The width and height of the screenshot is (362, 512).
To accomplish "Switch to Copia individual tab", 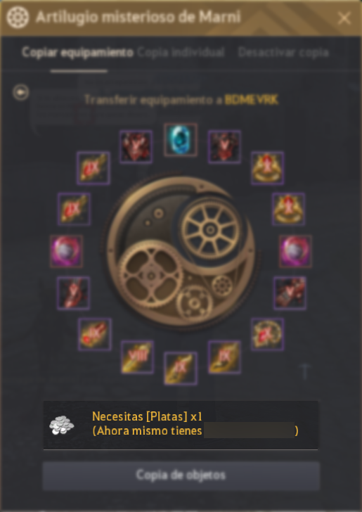I will (181, 52).
